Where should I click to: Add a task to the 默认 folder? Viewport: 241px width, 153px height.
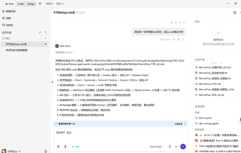point(46,38)
